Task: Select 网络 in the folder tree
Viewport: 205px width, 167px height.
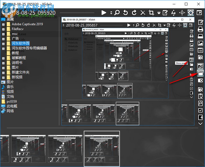Action: point(10,111)
